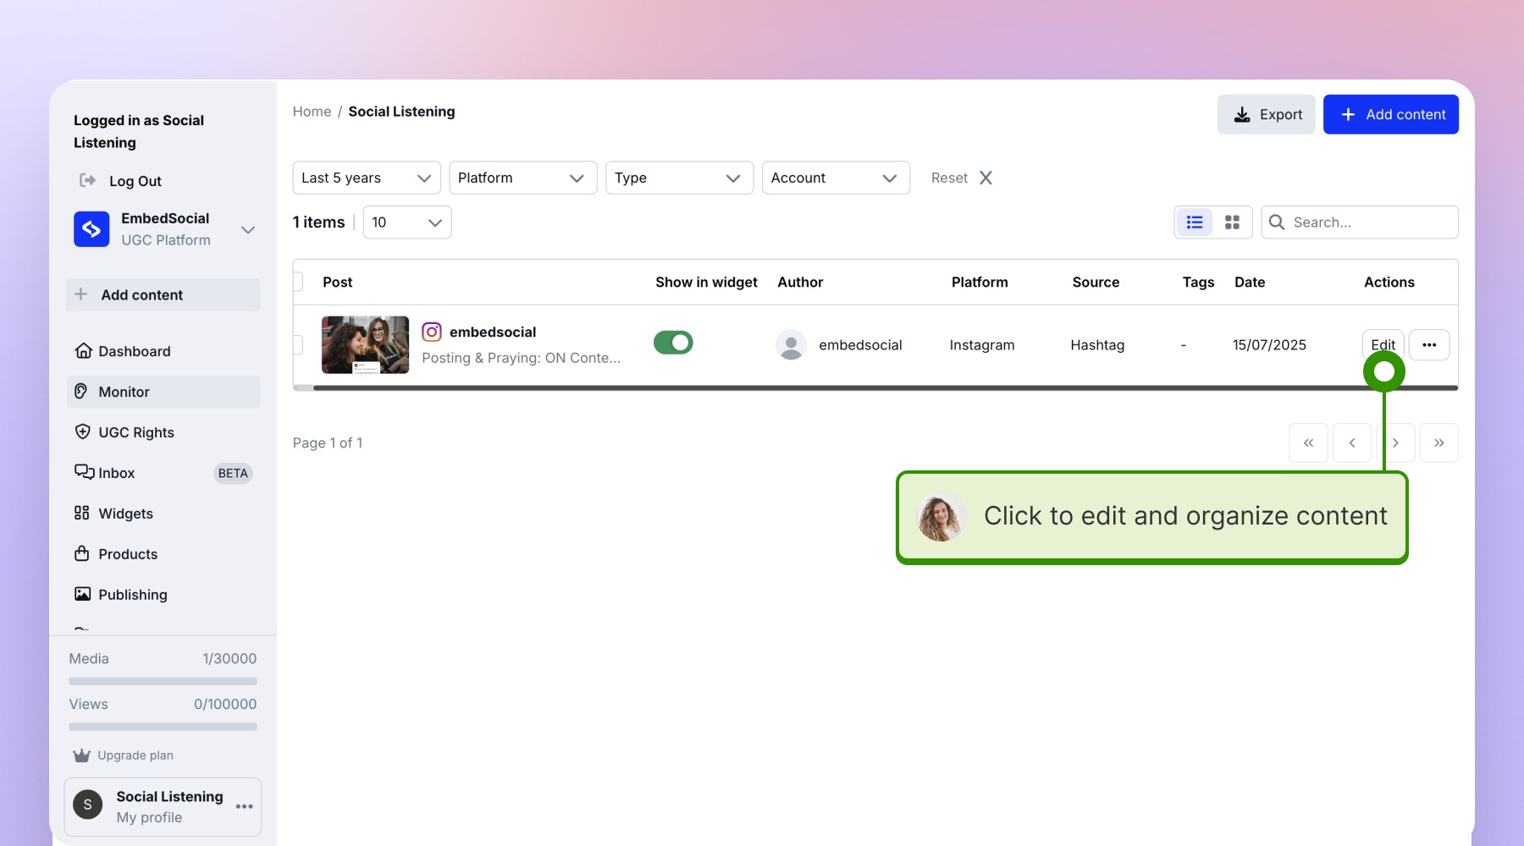Open Inbox in the sidebar

(x=163, y=473)
